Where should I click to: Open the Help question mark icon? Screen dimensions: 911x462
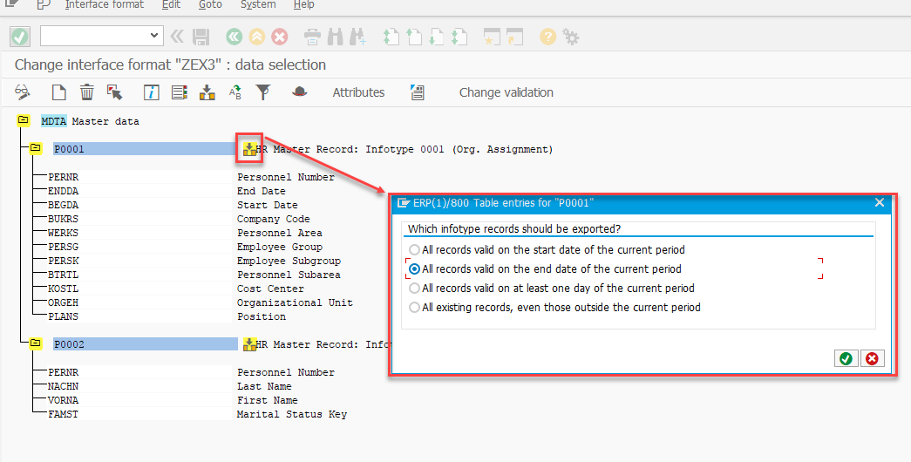pyautogui.click(x=547, y=37)
